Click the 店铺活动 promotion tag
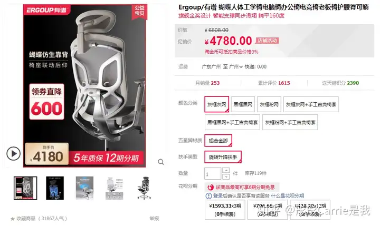 267,41
